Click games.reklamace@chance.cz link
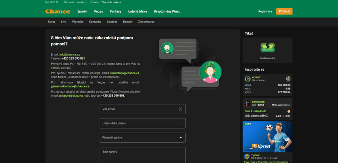Image resolution: width=338 pixels, height=163 pixels. click(70, 86)
